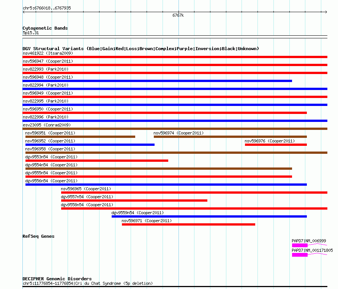
Task: Open dgv9556n54 (Cooper2011) blue bar
Action: coord(166,185)
